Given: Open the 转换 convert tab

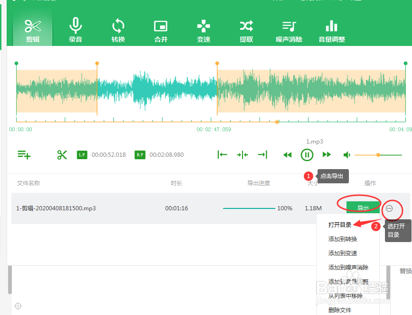Looking at the screenshot, I should click(x=118, y=30).
